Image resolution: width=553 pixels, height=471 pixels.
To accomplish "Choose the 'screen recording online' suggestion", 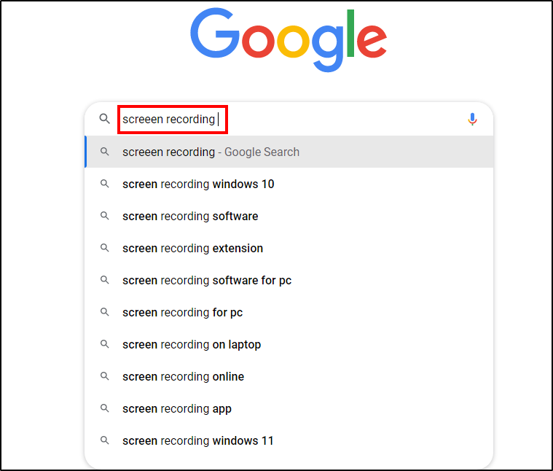I will pos(183,377).
